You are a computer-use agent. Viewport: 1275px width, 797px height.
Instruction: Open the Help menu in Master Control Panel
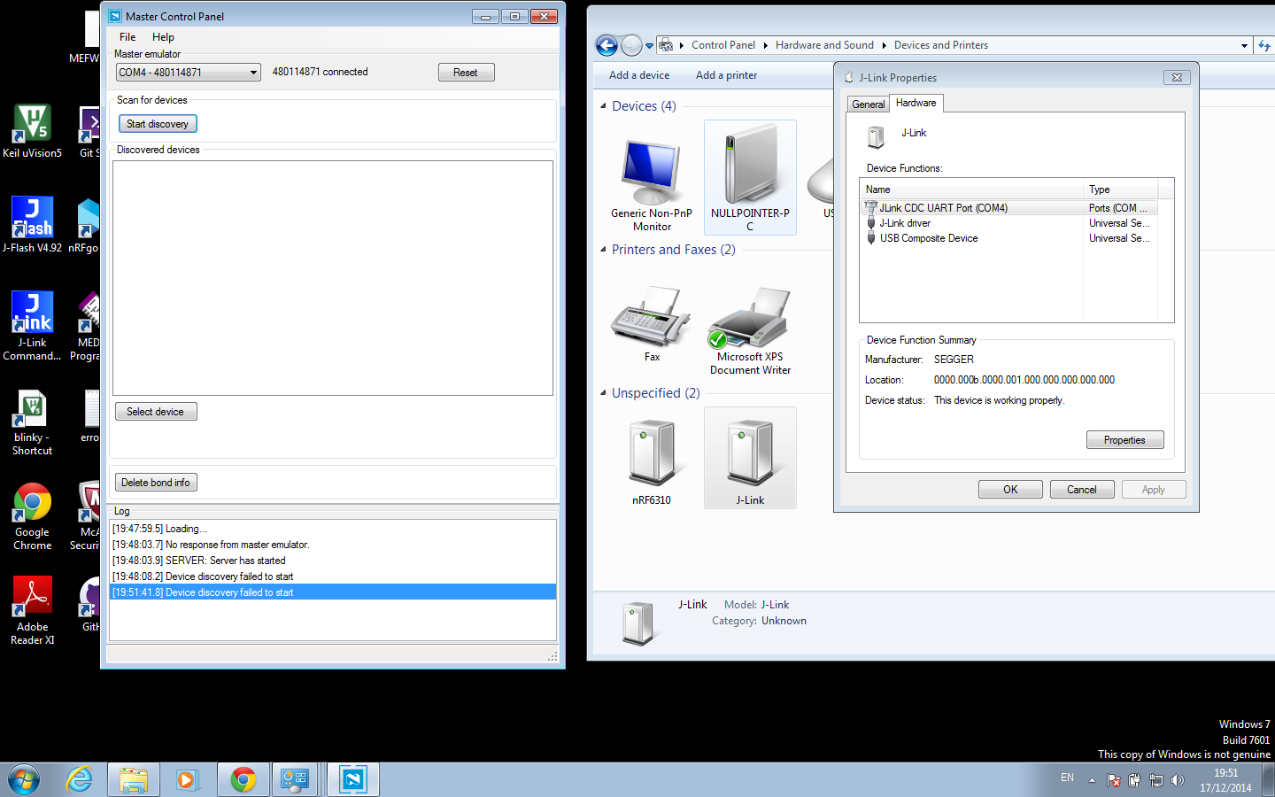(x=163, y=37)
